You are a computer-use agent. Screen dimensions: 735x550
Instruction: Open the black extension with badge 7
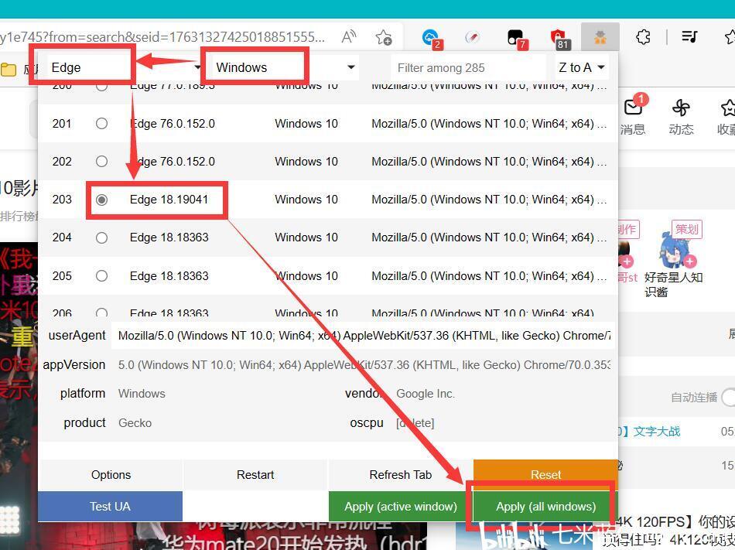[517, 38]
